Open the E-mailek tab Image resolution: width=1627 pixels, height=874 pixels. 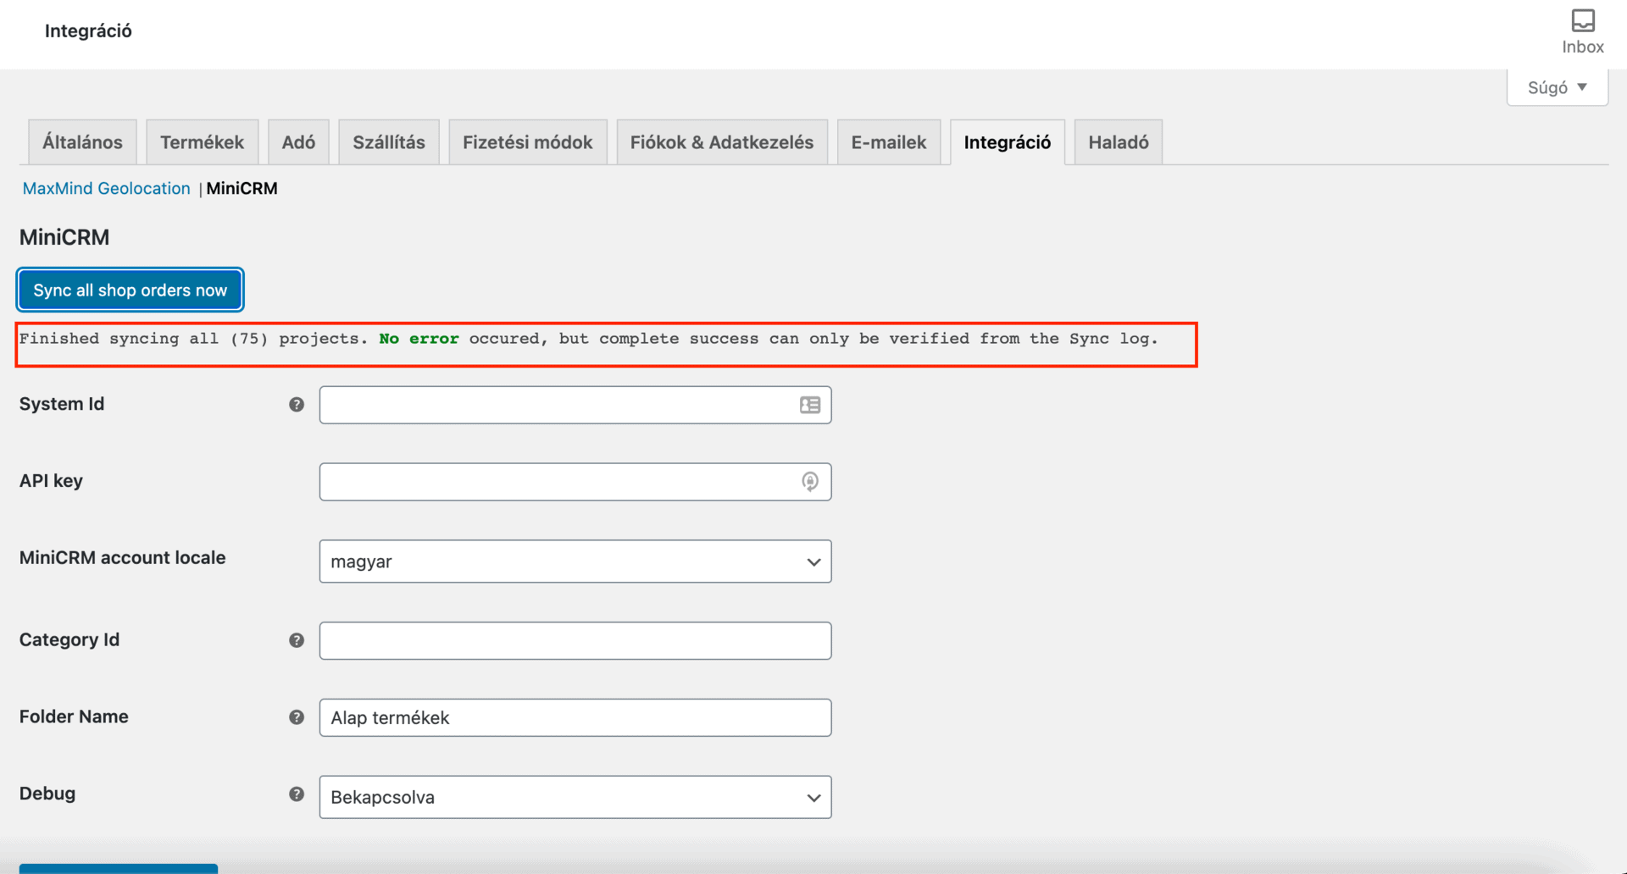[x=889, y=142]
